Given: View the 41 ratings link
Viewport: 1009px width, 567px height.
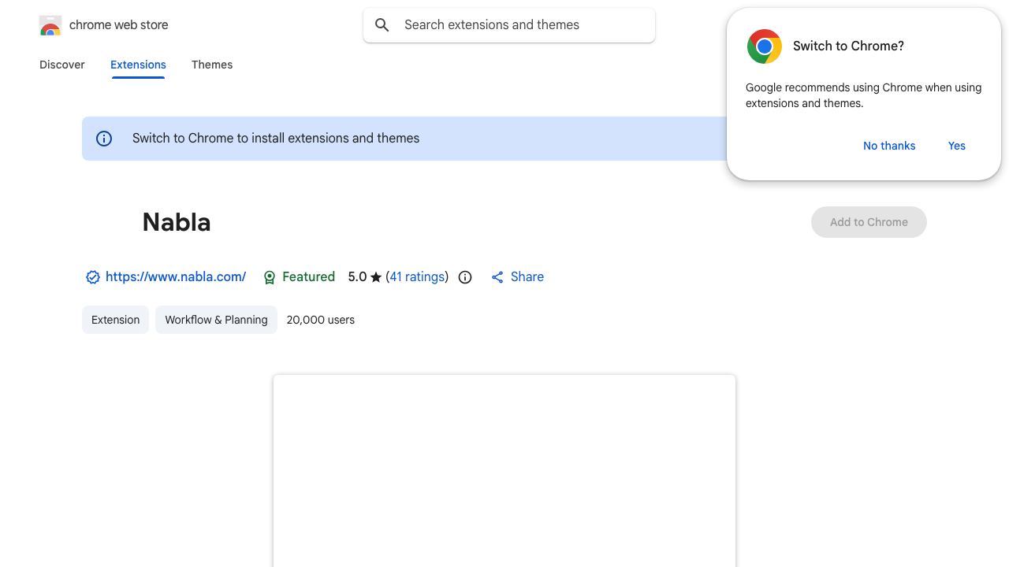Looking at the screenshot, I should tap(417, 277).
